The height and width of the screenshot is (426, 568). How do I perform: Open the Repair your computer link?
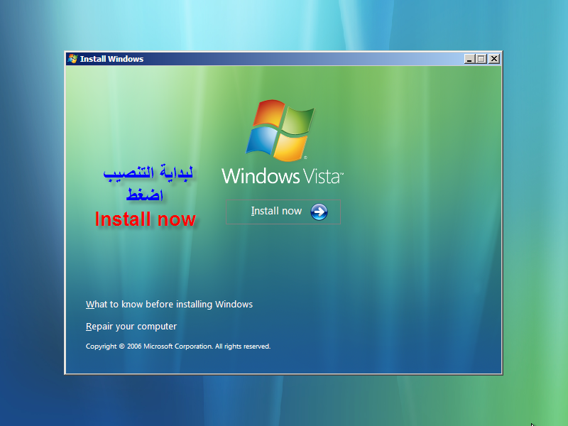click(131, 327)
